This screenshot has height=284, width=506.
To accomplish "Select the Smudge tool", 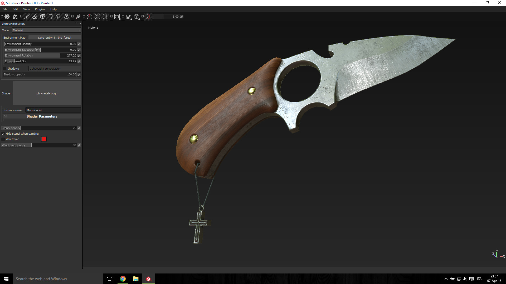I will (x=58, y=16).
